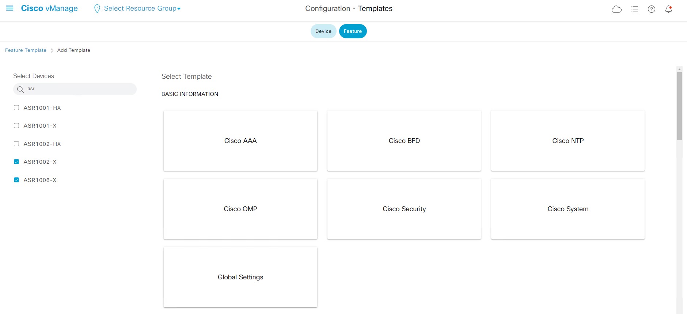Switch to the Device tab
Image resolution: width=687 pixels, height=314 pixels.
click(x=323, y=31)
